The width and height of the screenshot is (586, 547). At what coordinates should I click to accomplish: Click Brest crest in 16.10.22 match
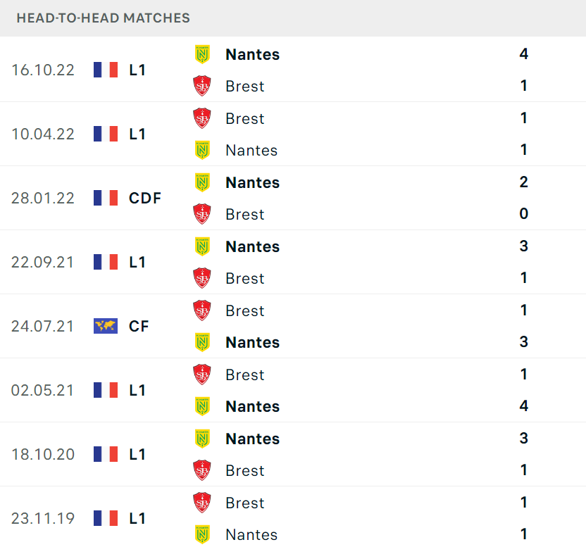click(x=202, y=86)
